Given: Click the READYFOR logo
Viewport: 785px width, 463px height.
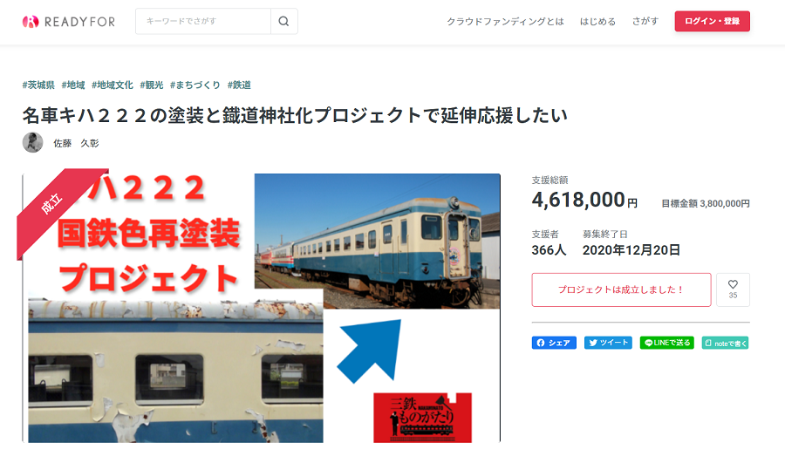Looking at the screenshot, I should tap(69, 22).
